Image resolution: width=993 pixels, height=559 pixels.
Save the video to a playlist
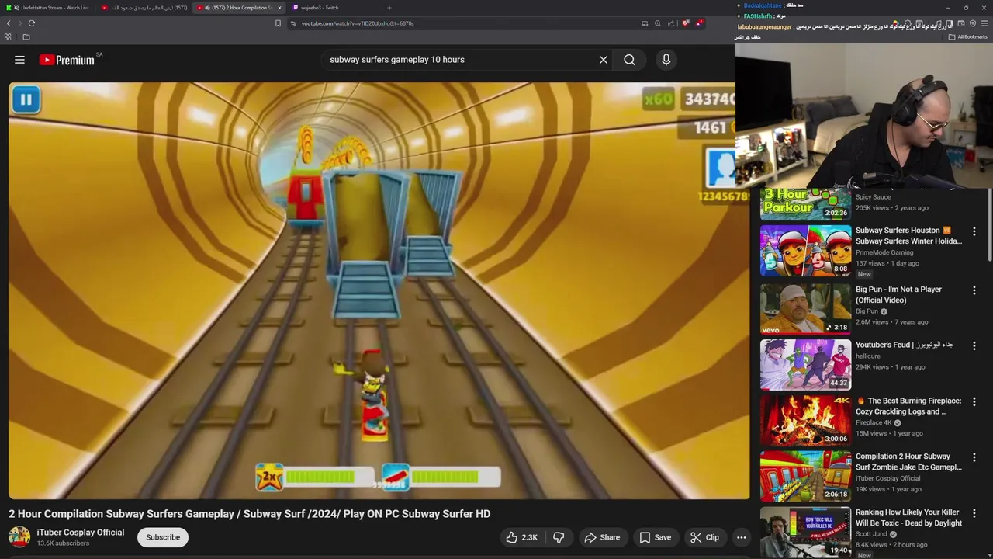point(656,537)
